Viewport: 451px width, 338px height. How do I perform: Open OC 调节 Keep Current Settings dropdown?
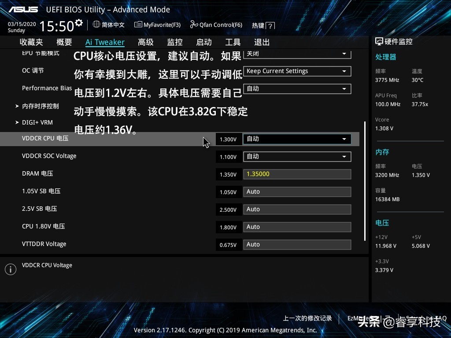[x=297, y=71]
